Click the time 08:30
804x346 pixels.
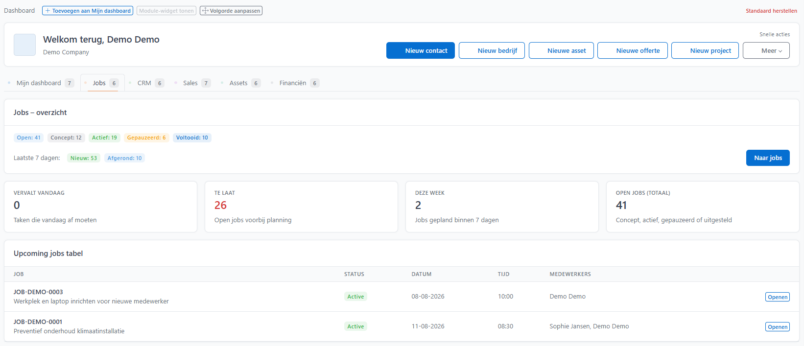coord(505,326)
